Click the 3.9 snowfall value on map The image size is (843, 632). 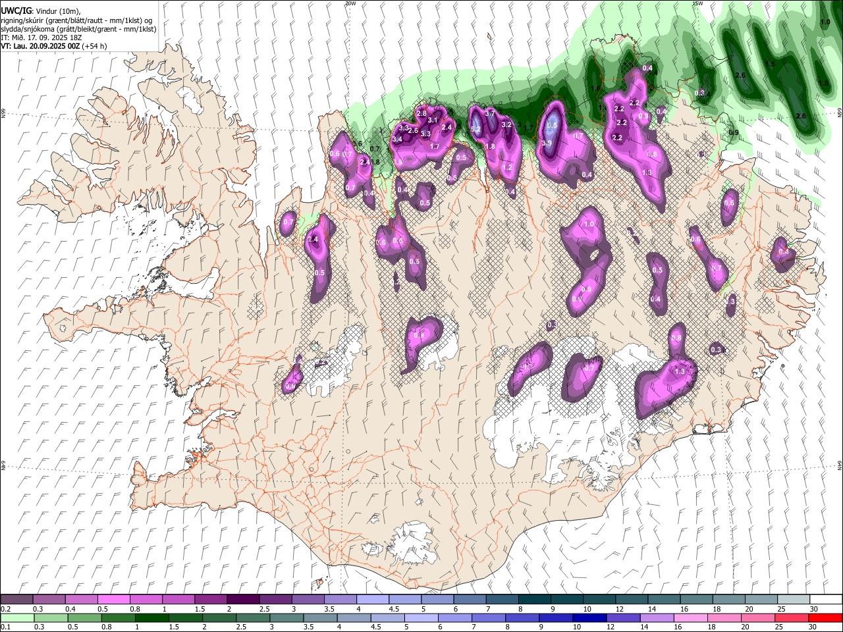pyautogui.click(x=547, y=143)
